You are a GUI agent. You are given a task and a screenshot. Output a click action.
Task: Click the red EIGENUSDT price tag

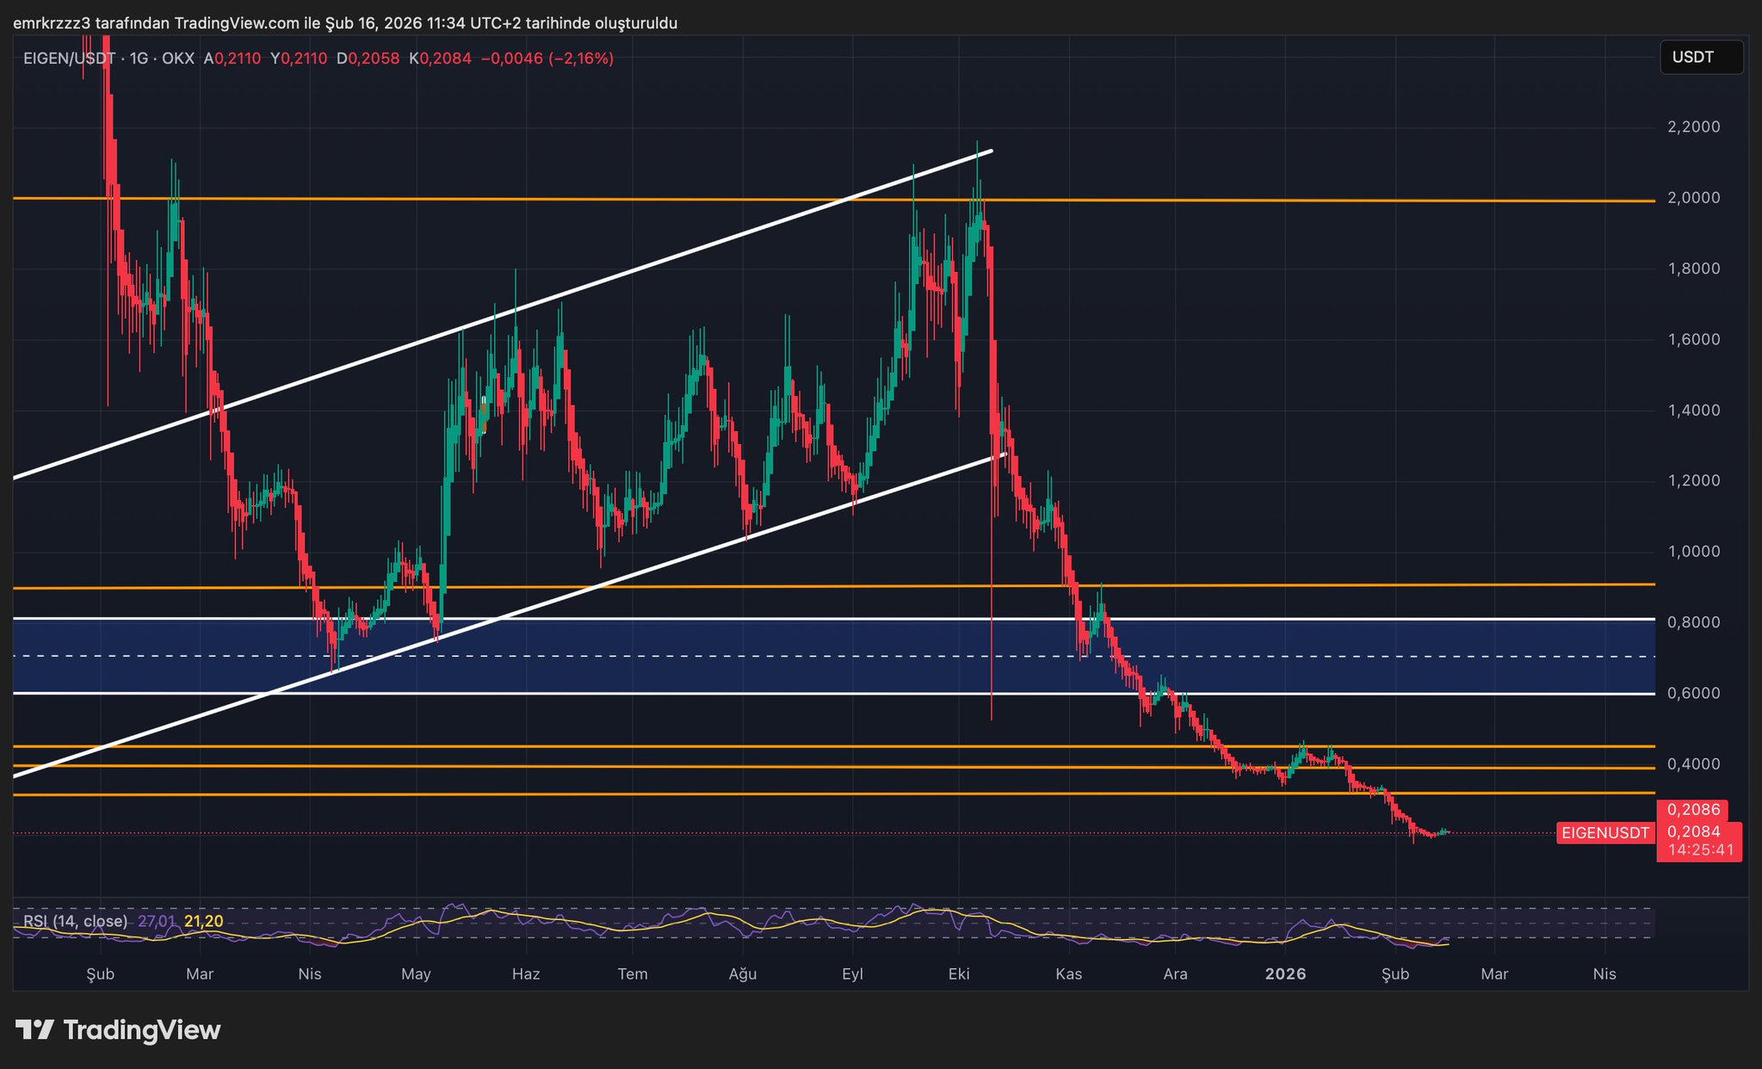1605,832
